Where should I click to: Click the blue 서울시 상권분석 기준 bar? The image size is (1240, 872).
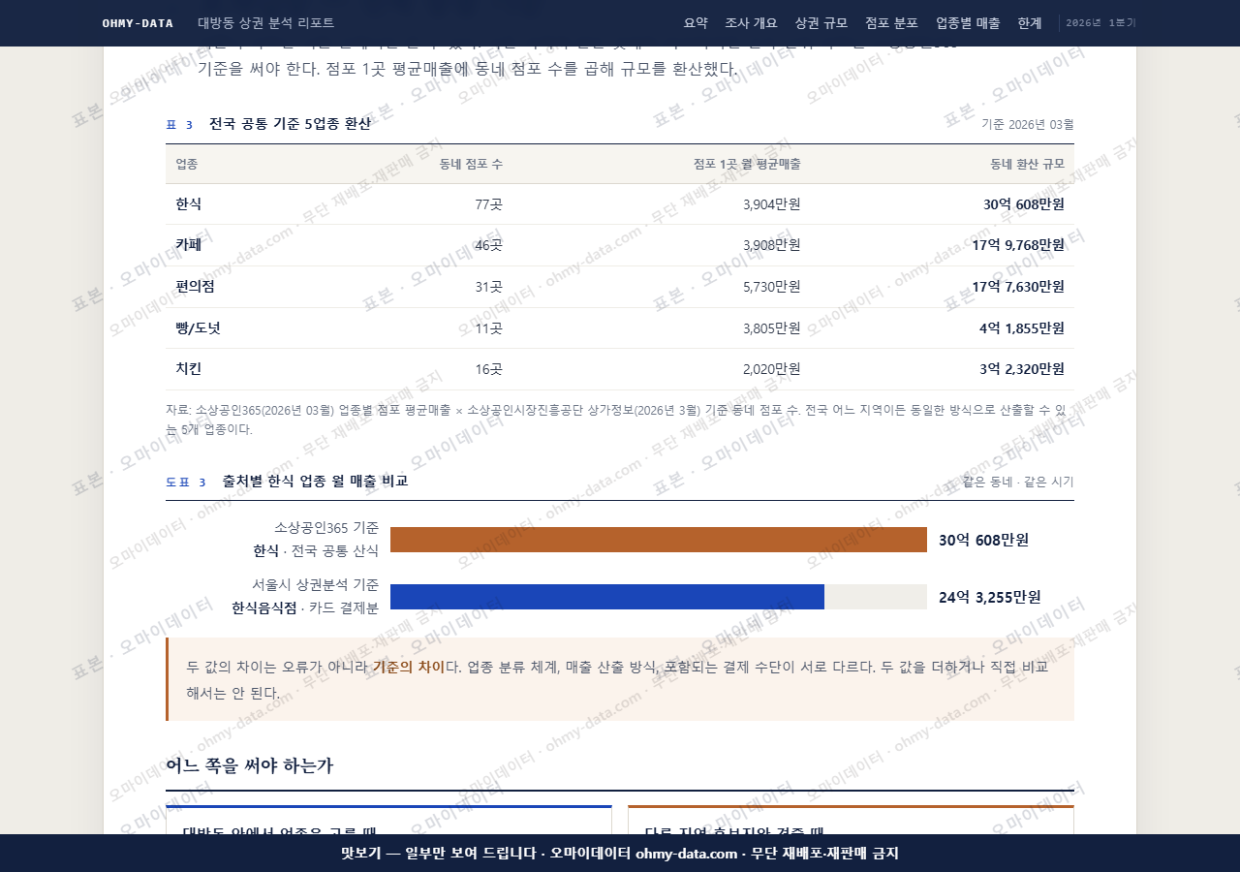pos(607,597)
